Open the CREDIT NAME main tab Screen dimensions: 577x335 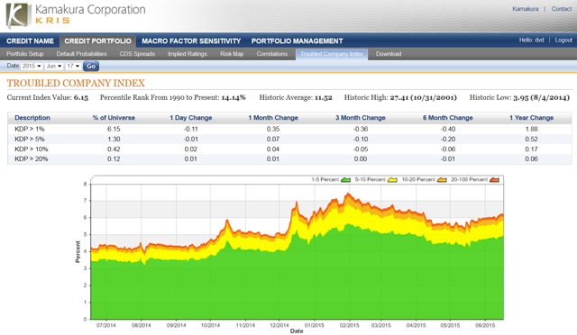pyautogui.click(x=30, y=41)
